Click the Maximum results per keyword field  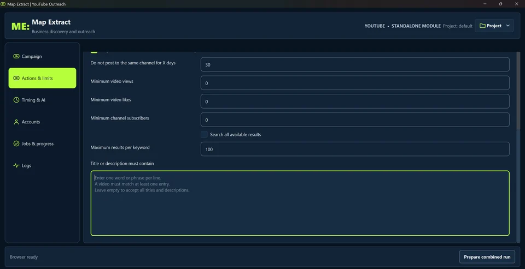pyautogui.click(x=355, y=149)
